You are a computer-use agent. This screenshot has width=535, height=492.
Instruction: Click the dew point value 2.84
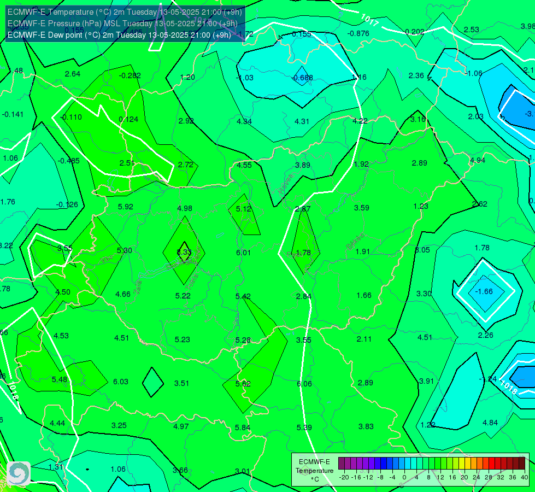304,296
